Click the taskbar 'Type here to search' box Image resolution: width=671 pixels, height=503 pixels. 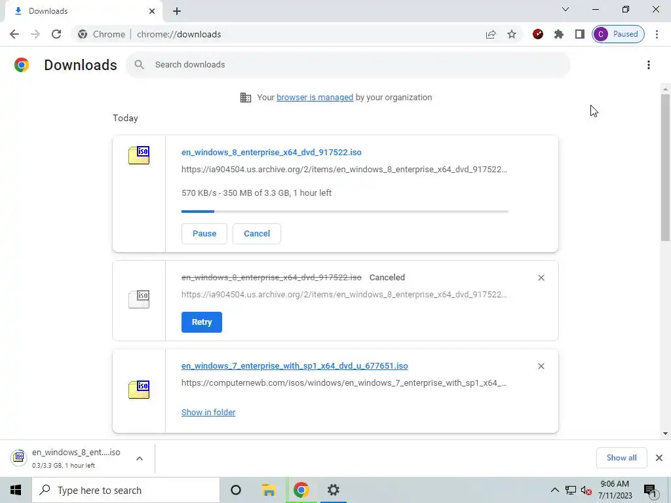(x=126, y=490)
